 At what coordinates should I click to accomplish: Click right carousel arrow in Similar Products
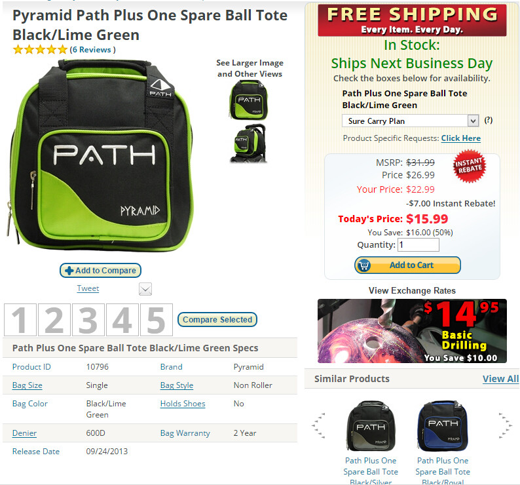click(506, 426)
